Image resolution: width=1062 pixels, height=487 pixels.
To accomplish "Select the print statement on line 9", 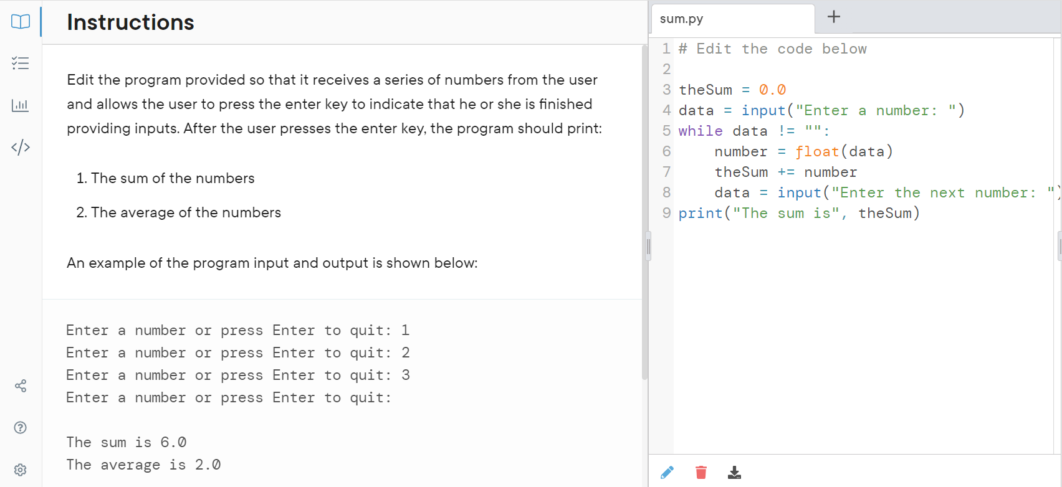I will point(798,213).
